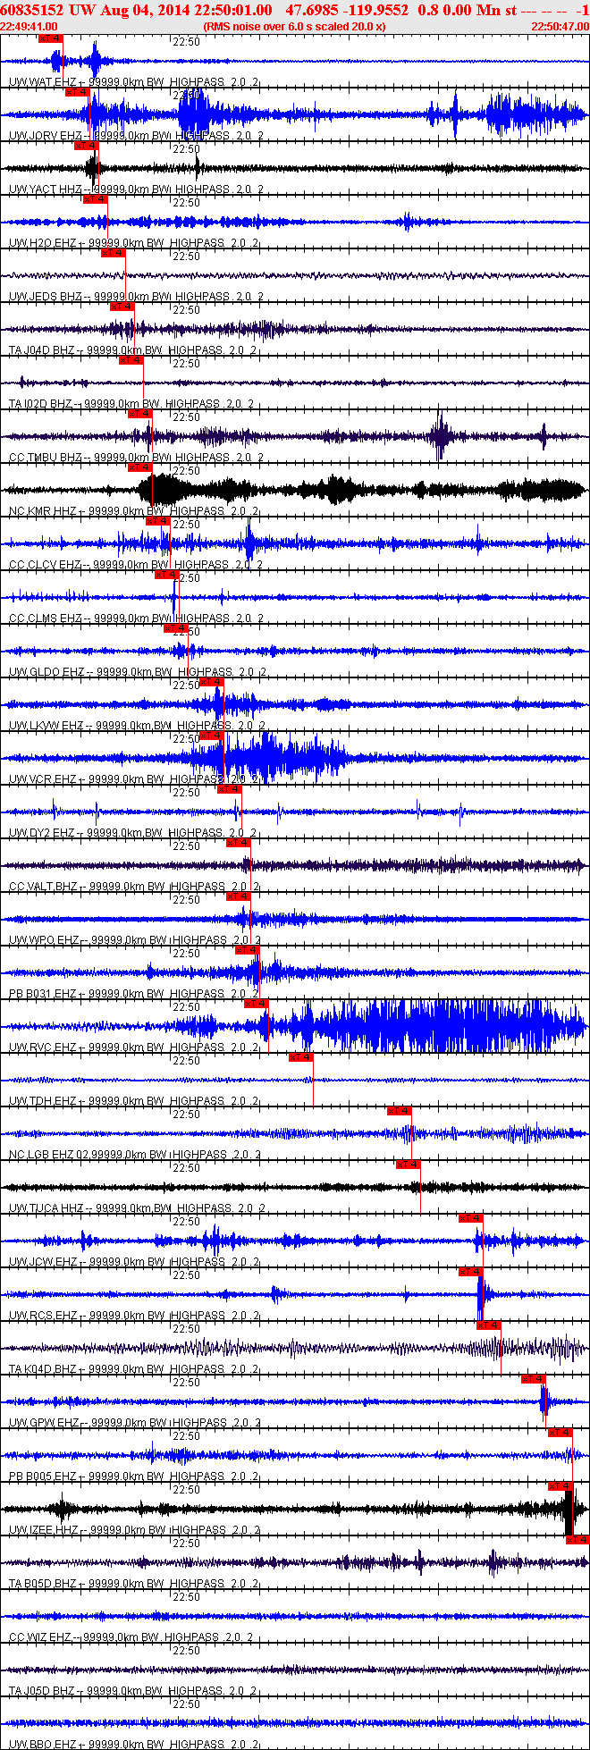
Task: Select the xT 4 pick on UW.VCR trace
Action: [x=212, y=736]
